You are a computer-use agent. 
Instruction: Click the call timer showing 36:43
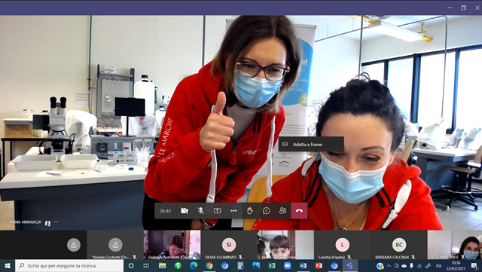click(165, 211)
